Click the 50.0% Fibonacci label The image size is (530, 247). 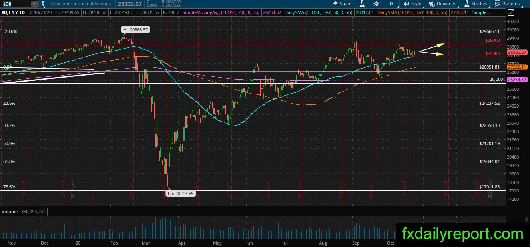(9, 143)
